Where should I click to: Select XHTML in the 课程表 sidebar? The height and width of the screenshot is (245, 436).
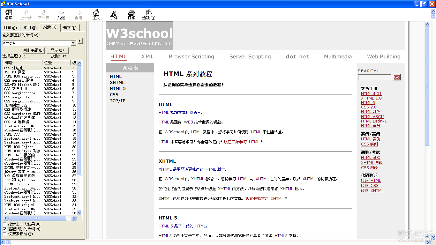tap(117, 82)
